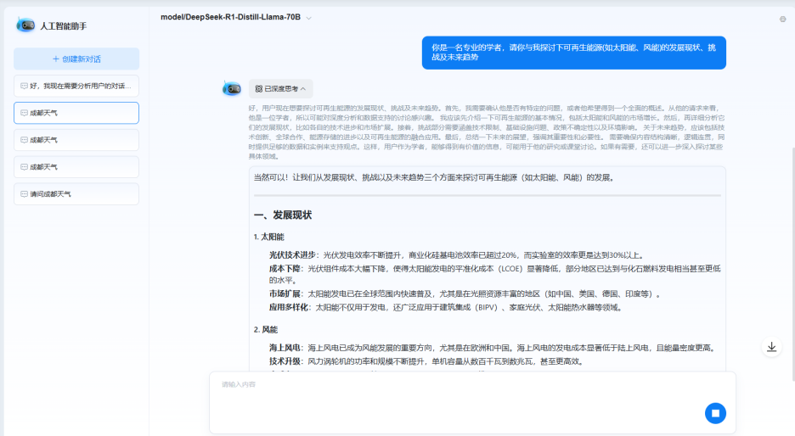The width and height of the screenshot is (795, 436).
Task: Click the blue user message bubble
Action: 574,53
